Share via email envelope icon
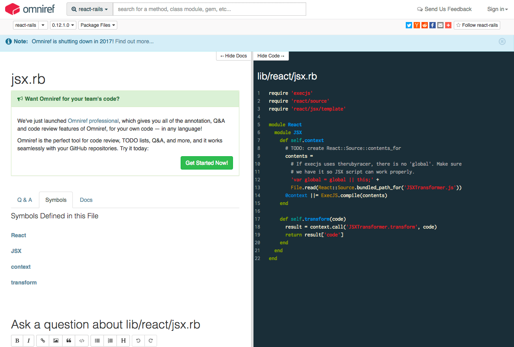 click(440, 25)
